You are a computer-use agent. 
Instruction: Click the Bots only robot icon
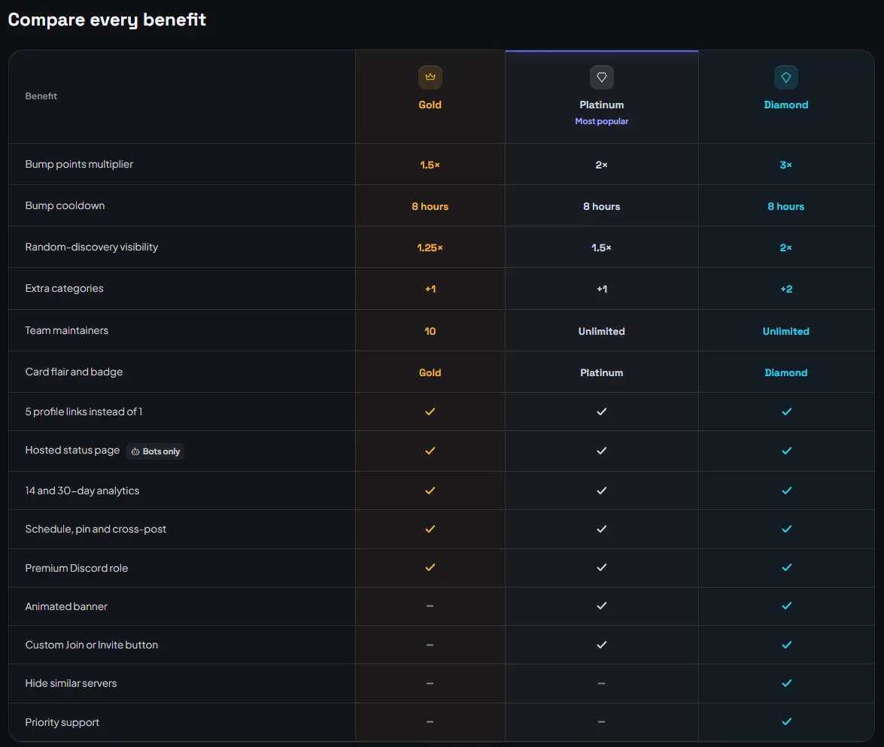[135, 451]
